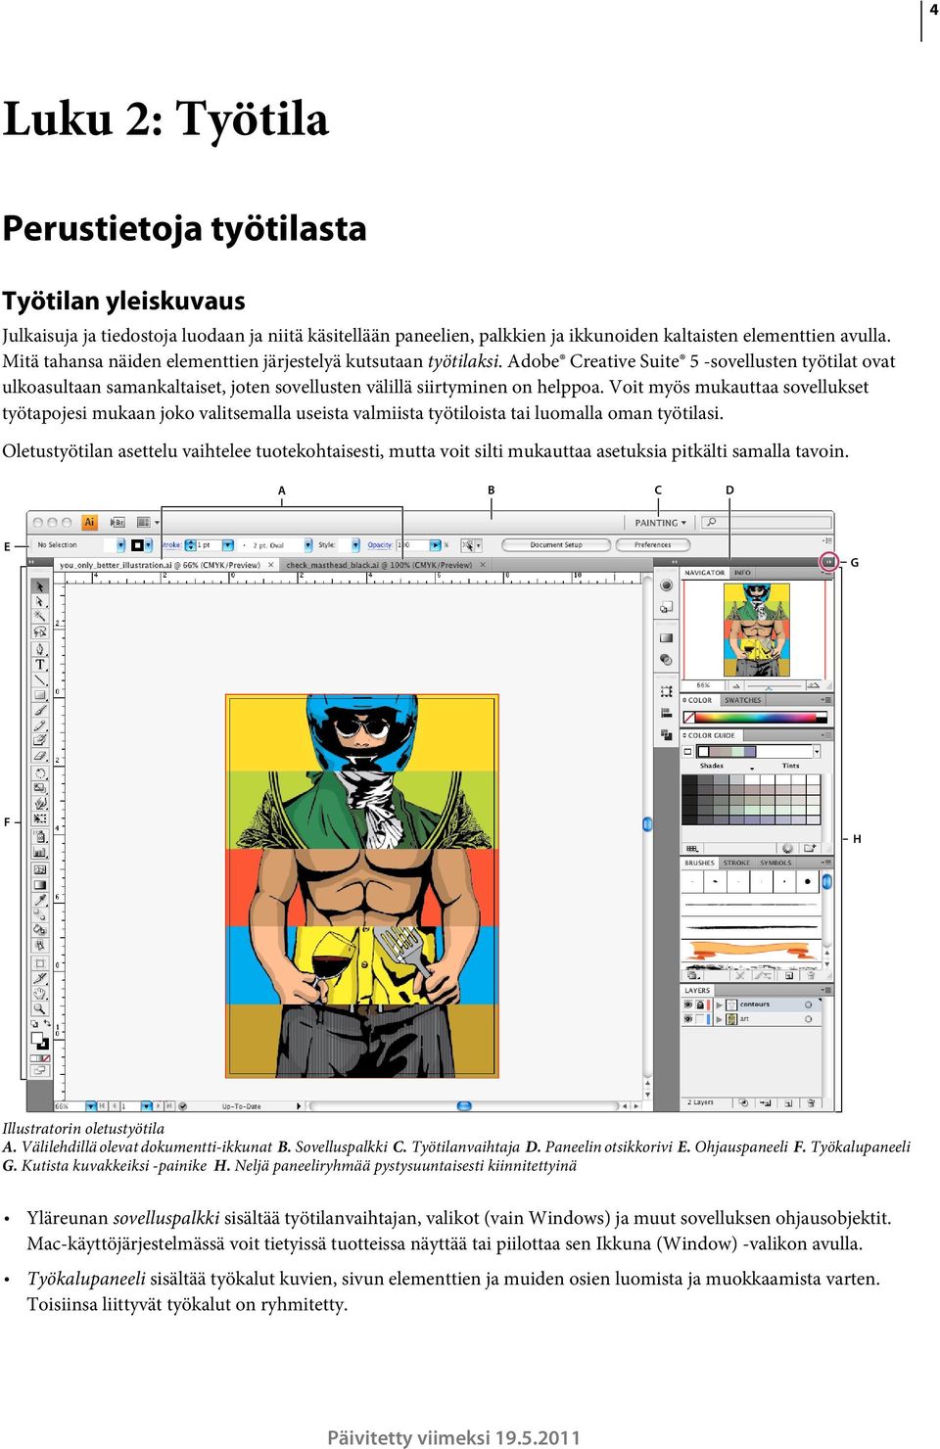This screenshot has height=1449, width=940.
Task: Select the Line Segment tool
Action: tap(40, 679)
